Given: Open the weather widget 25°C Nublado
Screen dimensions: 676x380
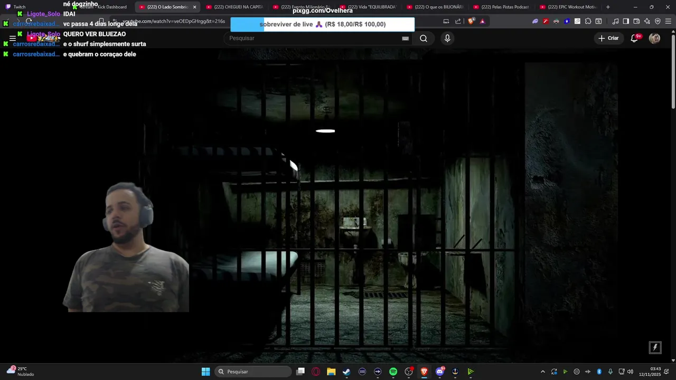Looking at the screenshot, I should pos(21,372).
